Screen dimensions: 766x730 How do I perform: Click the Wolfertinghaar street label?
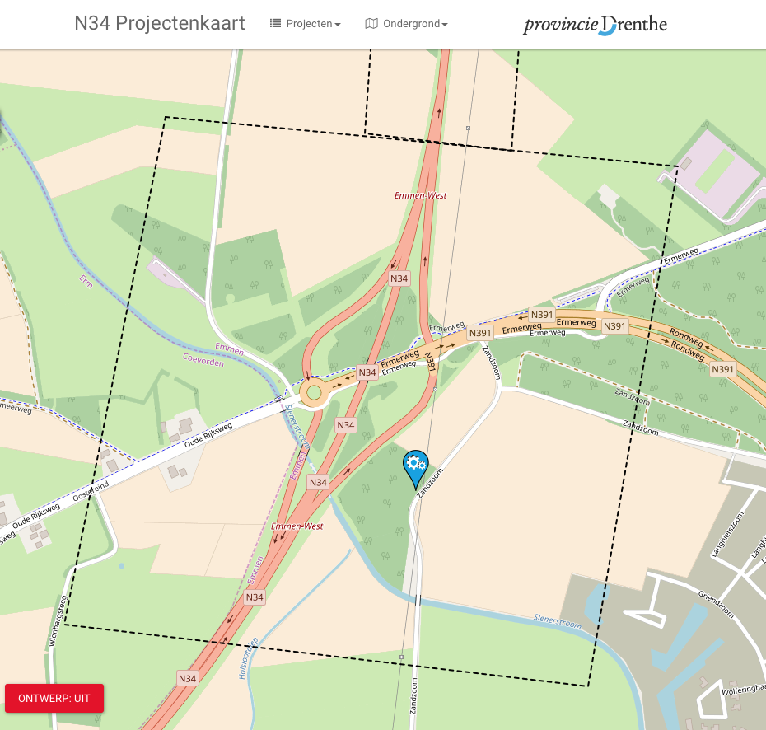coord(744,689)
